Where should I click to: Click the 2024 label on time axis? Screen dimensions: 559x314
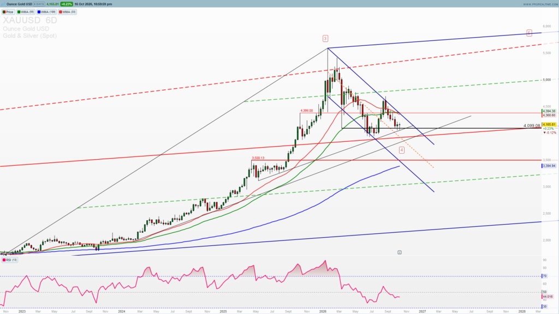coord(122,311)
